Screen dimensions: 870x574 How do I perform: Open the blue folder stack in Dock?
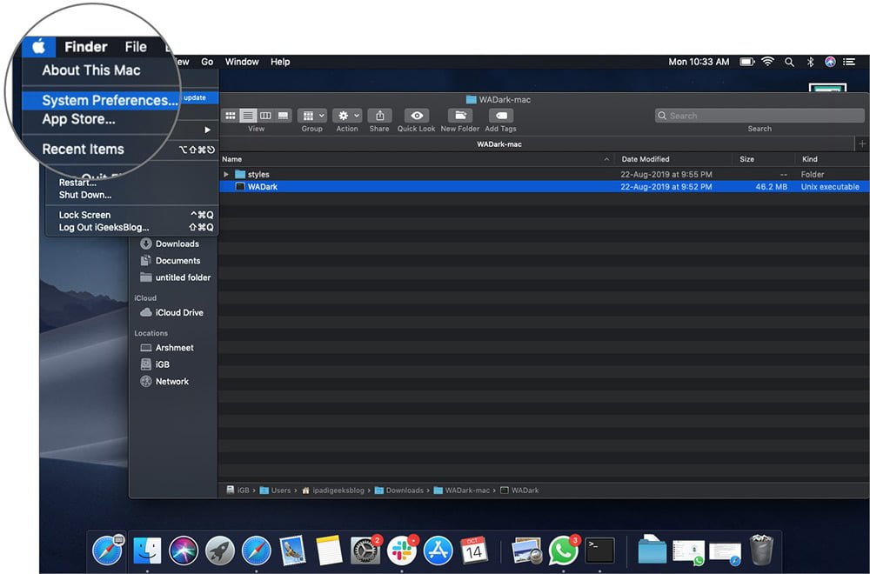pos(652,551)
